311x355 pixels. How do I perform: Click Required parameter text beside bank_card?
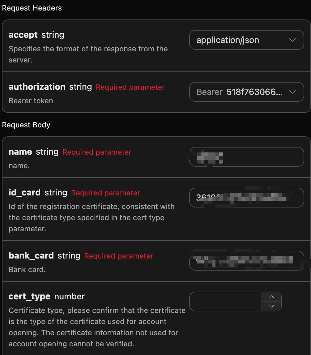(119, 256)
